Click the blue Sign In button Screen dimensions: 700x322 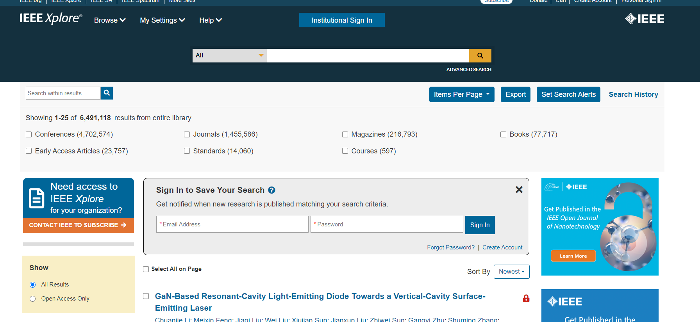coord(480,225)
